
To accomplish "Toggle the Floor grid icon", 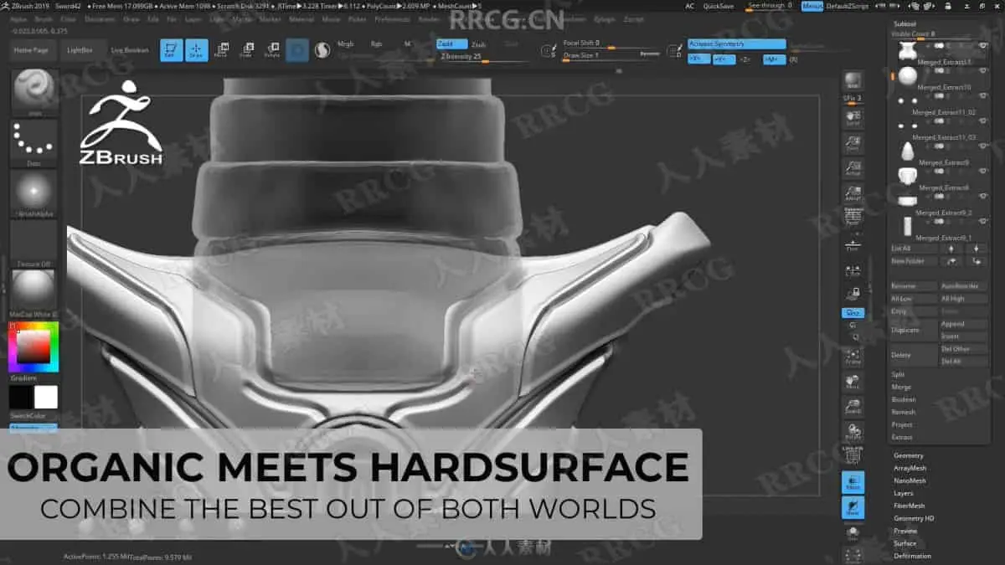I will [x=853, y=244].
